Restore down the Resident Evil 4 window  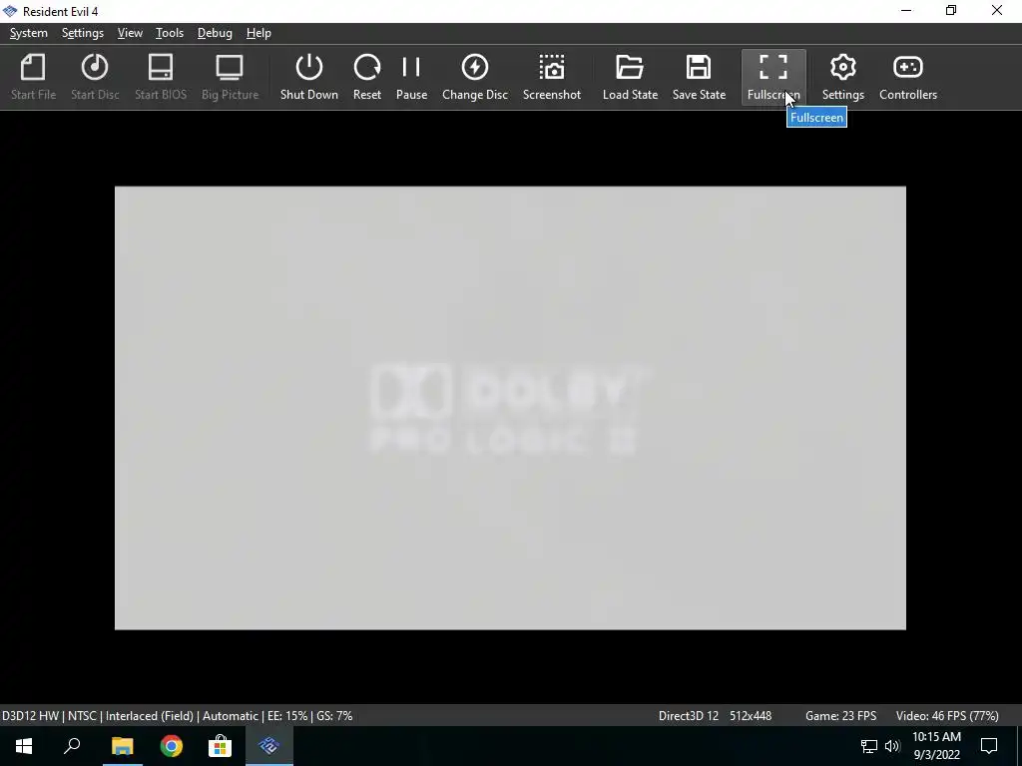(x=951, y=11)
